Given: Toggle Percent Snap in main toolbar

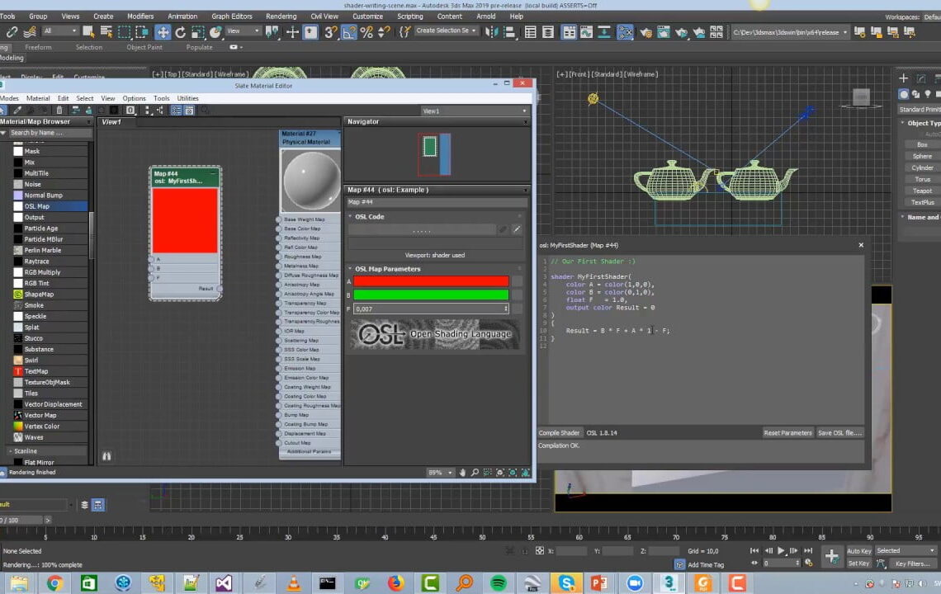Looking at the screenshot, I should [366, 32].
